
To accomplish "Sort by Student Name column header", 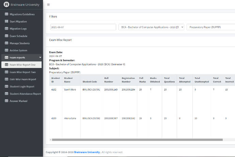I will 68,80.
